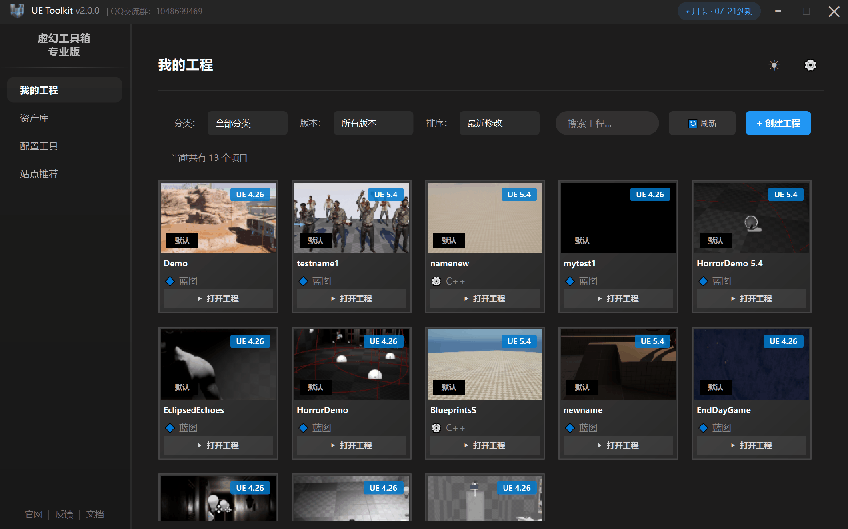Open the testname1 project with 打开工程
848x529 pixels.
click(351, 299)
